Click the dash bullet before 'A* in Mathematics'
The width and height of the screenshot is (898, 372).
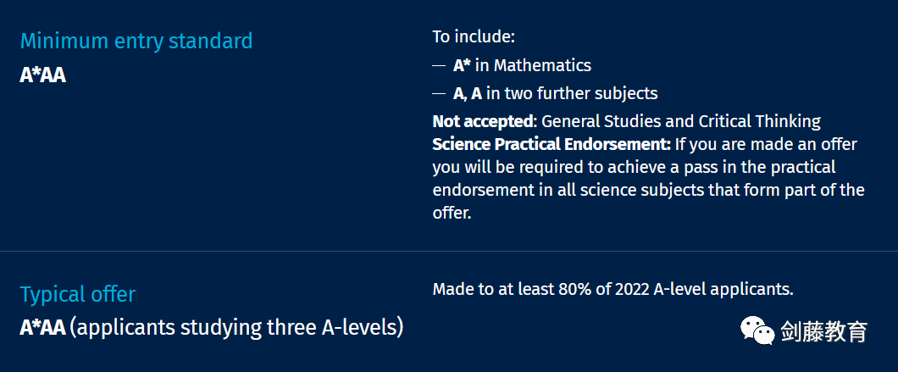click(x=439, y=65)
